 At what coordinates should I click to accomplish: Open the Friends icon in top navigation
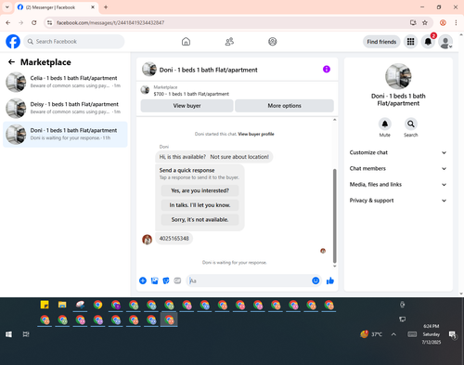tap(229, 42)
